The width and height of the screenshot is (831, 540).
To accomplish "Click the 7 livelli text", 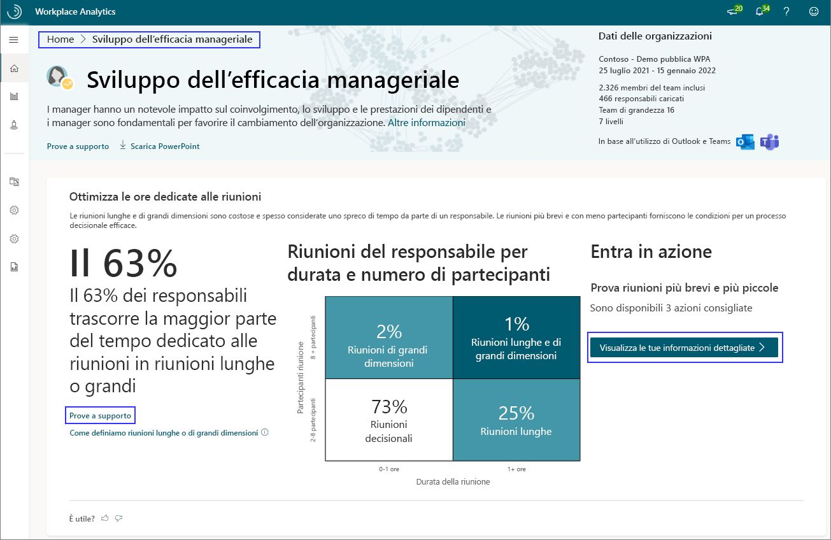I will [x=611, y=122].
